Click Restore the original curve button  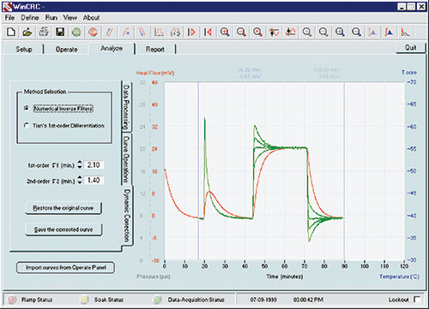click(63, 208)
